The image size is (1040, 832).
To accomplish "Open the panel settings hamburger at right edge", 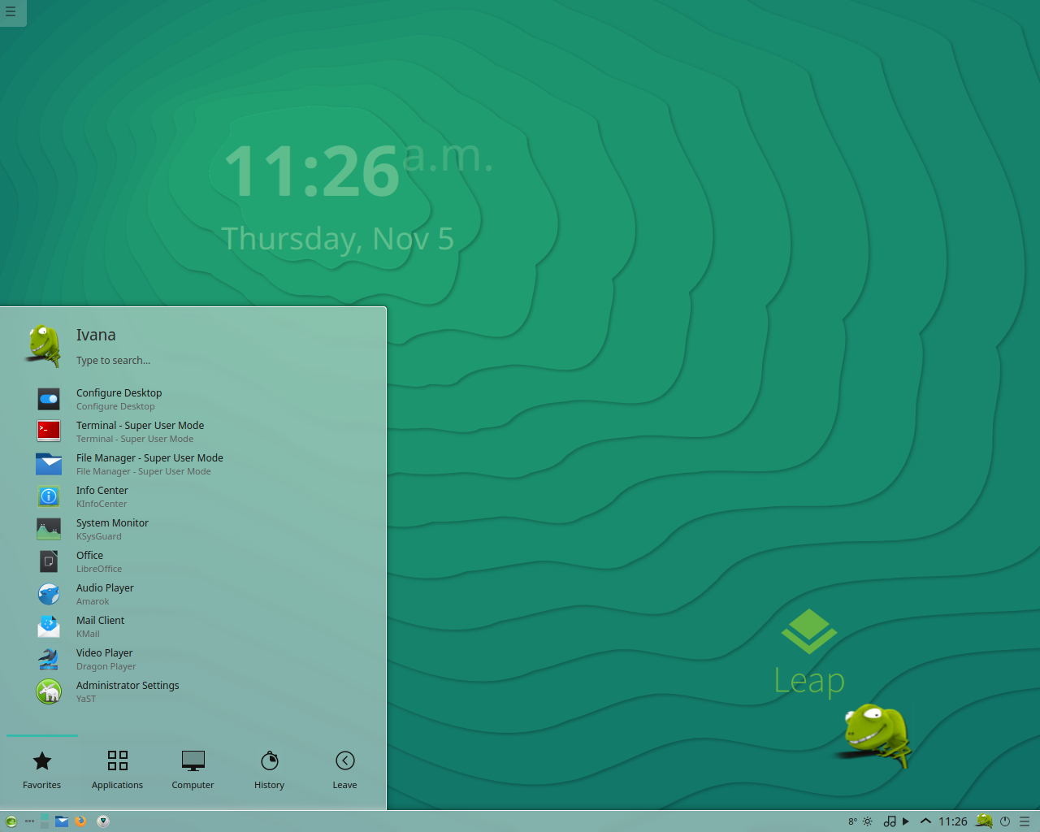I will click(x=1025, y=821).
